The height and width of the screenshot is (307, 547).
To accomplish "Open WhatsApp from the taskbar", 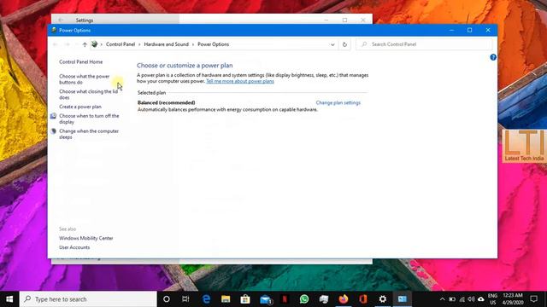I will 304,299.
